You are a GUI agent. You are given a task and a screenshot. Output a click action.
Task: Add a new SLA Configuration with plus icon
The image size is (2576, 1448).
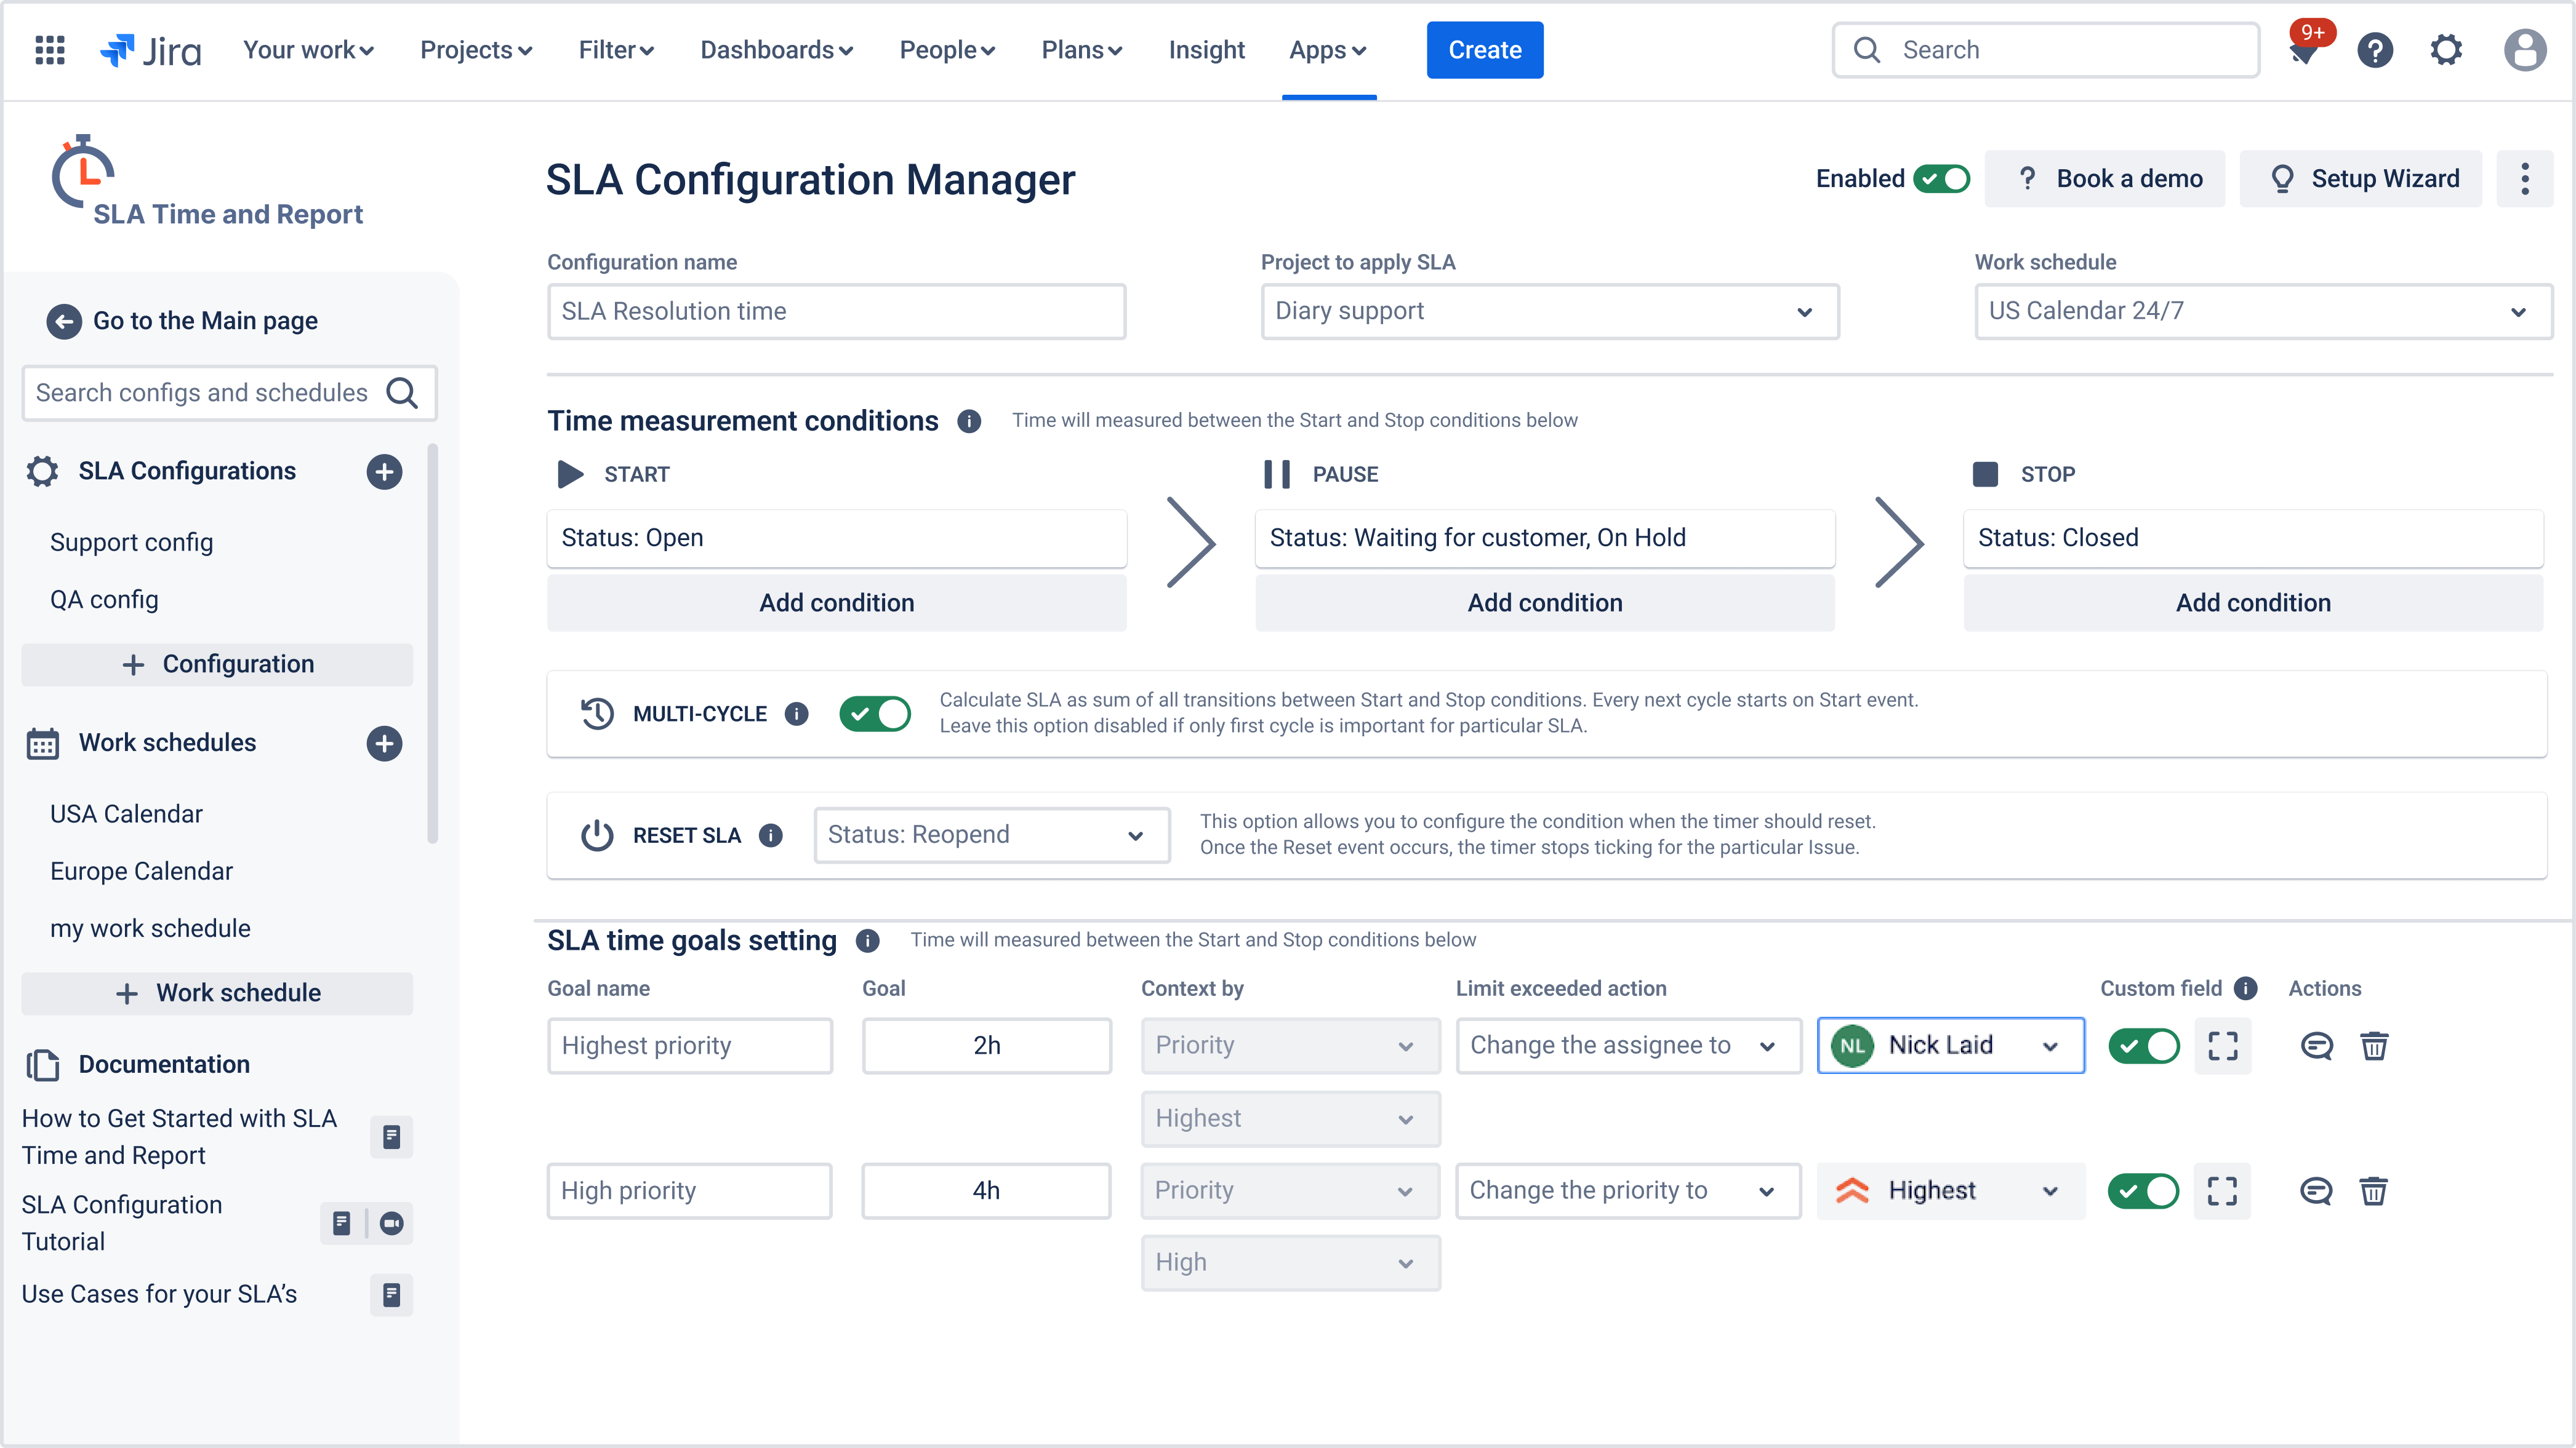tap(384, 472)
